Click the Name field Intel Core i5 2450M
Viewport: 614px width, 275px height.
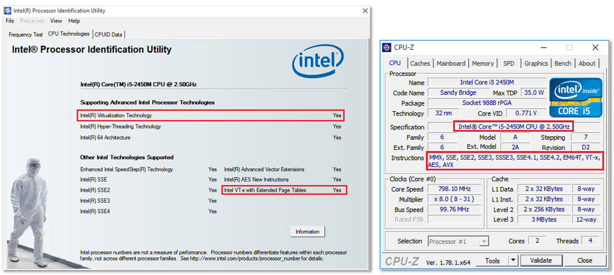(x=487, y=83)
